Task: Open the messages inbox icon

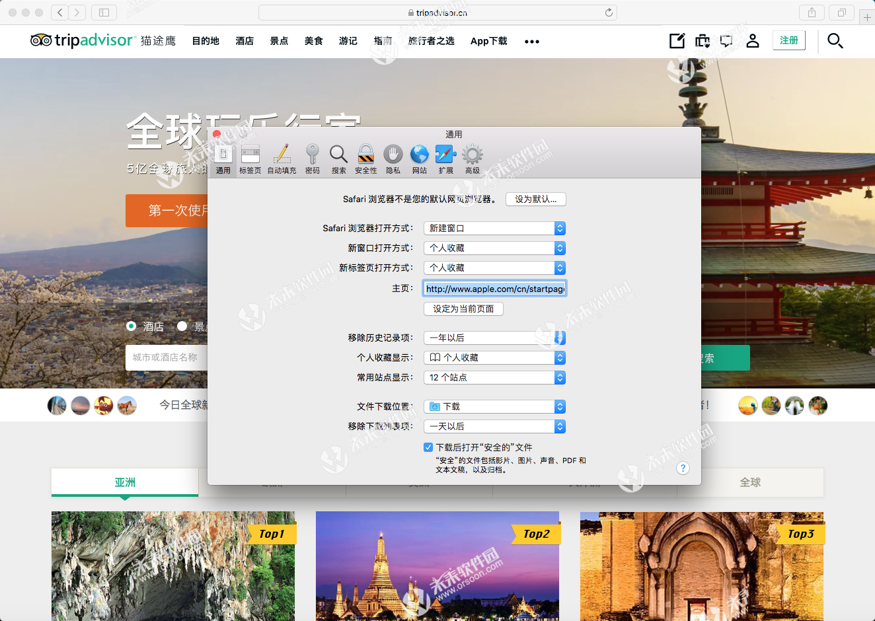Action: (x=726, y=41)
